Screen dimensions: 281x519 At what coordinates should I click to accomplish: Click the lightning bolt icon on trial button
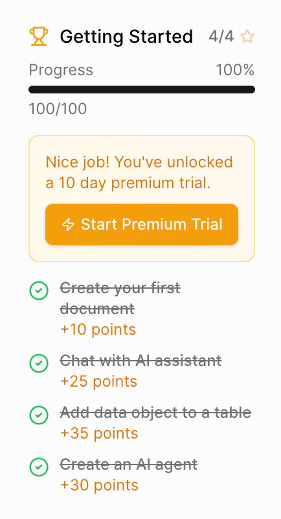pyautogui.click(x=69, y=224)
